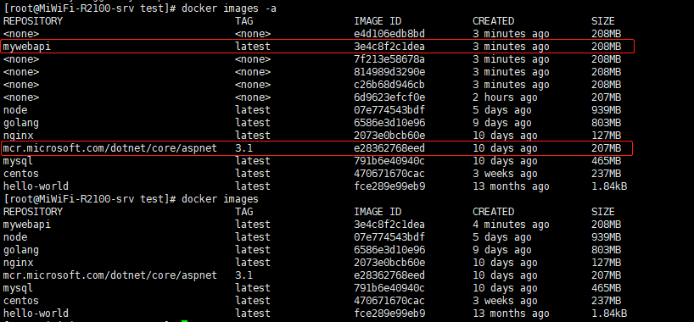The image size is (694, 322).
Task: Select the '4 minutes ago' created value
Action: pos(511,225)
